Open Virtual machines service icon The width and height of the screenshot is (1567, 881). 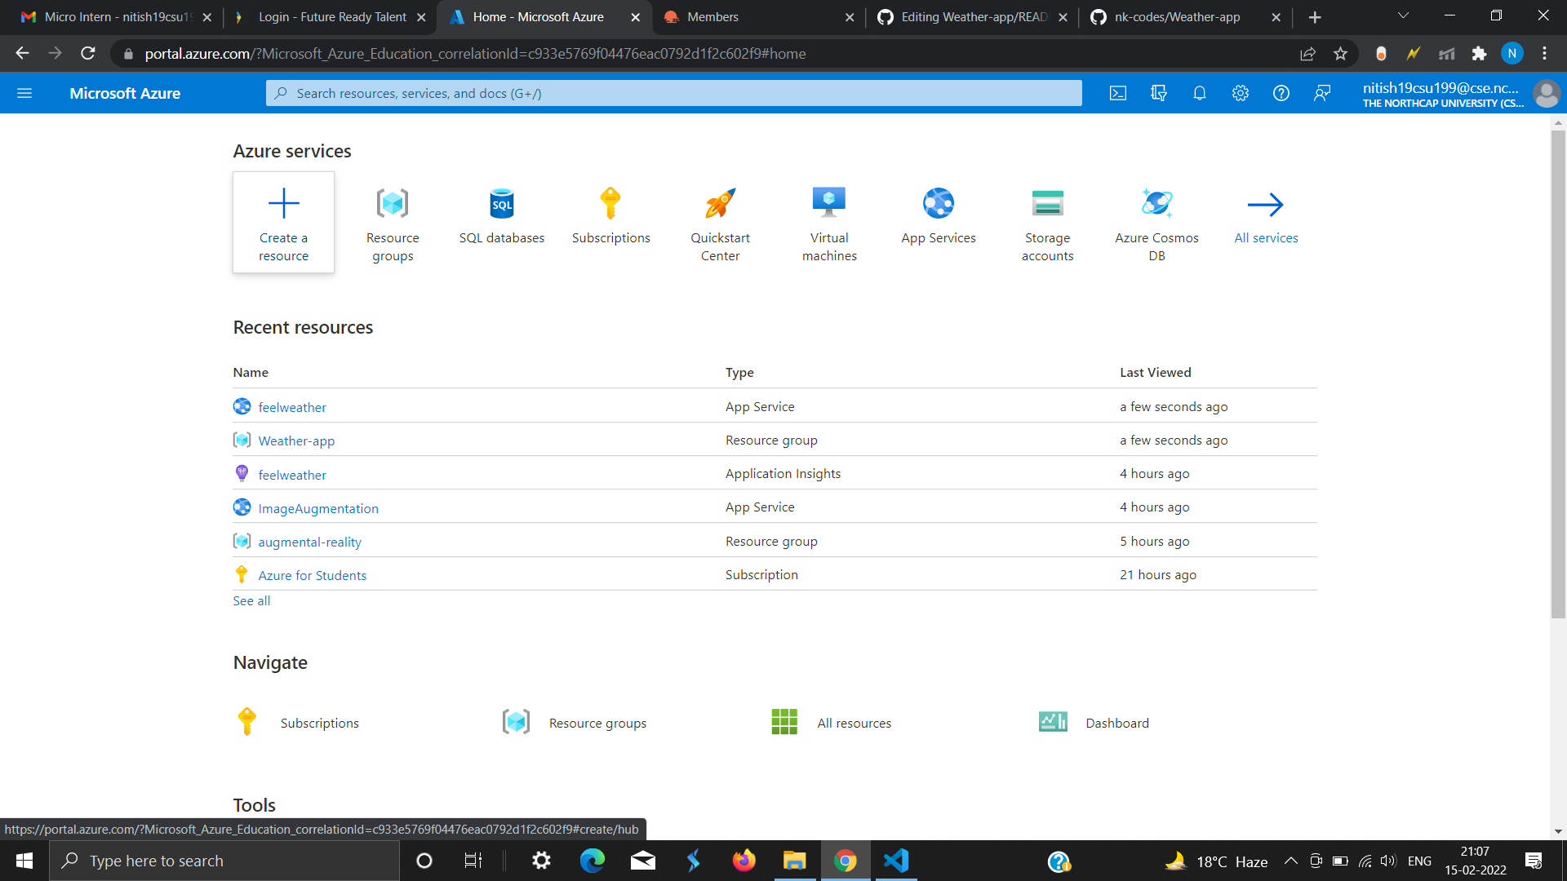coord(829,204)
